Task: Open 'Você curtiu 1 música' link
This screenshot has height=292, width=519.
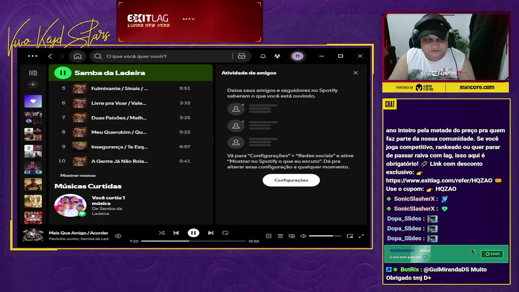Action: coord(108,200)
